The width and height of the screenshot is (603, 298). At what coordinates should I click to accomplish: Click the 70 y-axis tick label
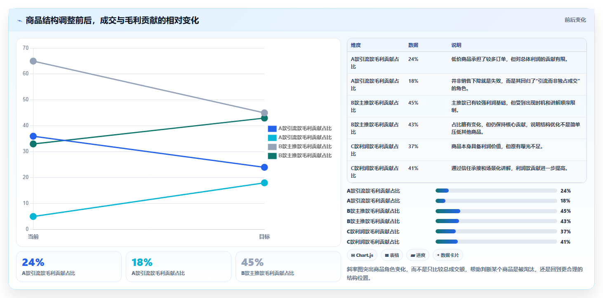pyautogui.click(x=26, y=48)
